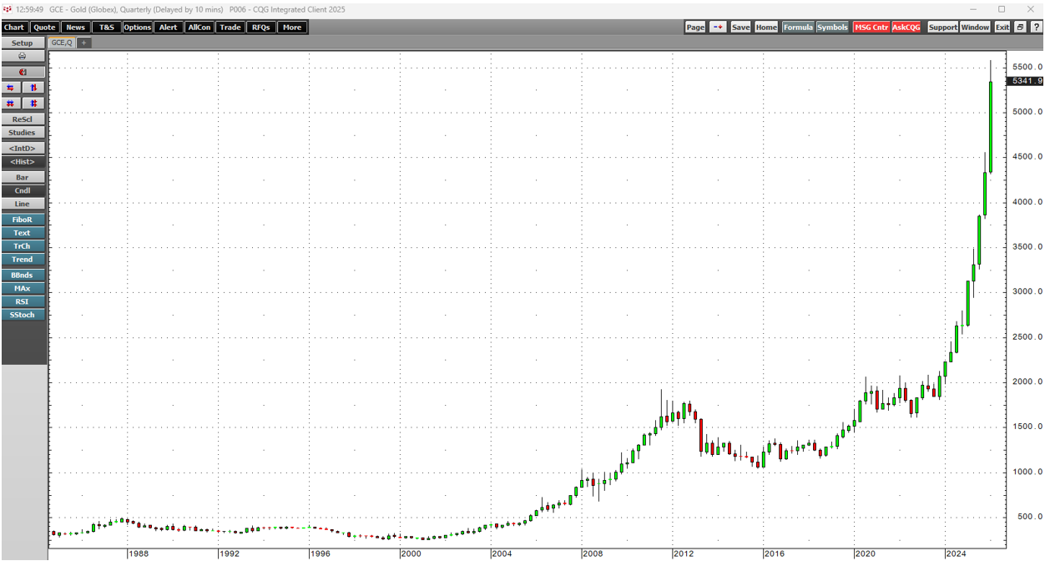This screenshot has width=1045, height=561.
Task: Select the GCE,Q chart tab
Action: point(62,43)
